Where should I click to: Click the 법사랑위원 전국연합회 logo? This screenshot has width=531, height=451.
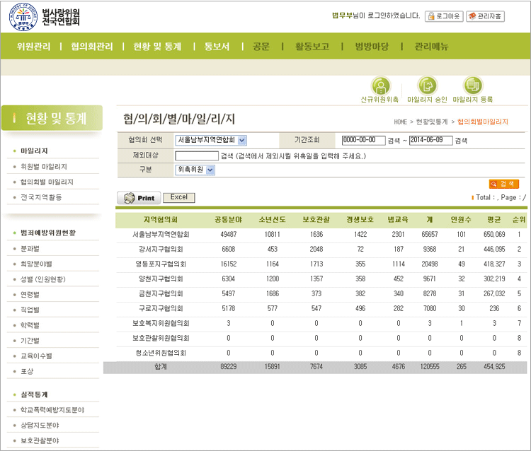[x=45, y=17]
